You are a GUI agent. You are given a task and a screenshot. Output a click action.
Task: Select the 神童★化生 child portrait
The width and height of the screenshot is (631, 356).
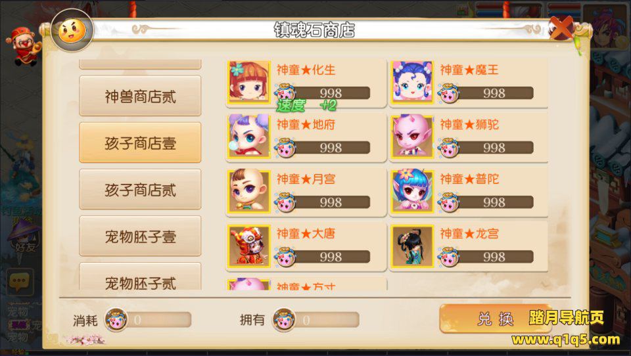click(x=248, y=82)
